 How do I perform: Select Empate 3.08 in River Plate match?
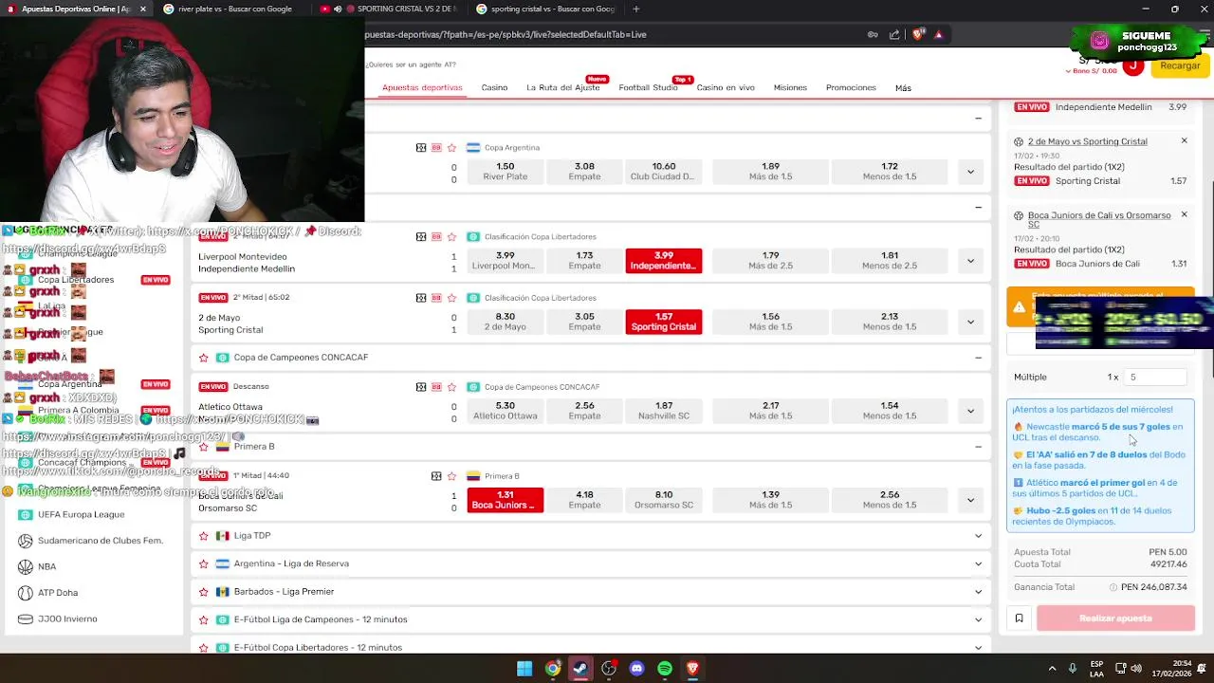coord(584,172)
